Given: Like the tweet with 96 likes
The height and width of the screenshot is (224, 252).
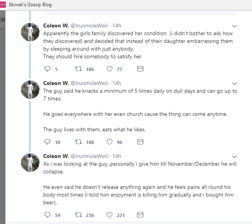Looking at the screenshot, I should (109, 142).
